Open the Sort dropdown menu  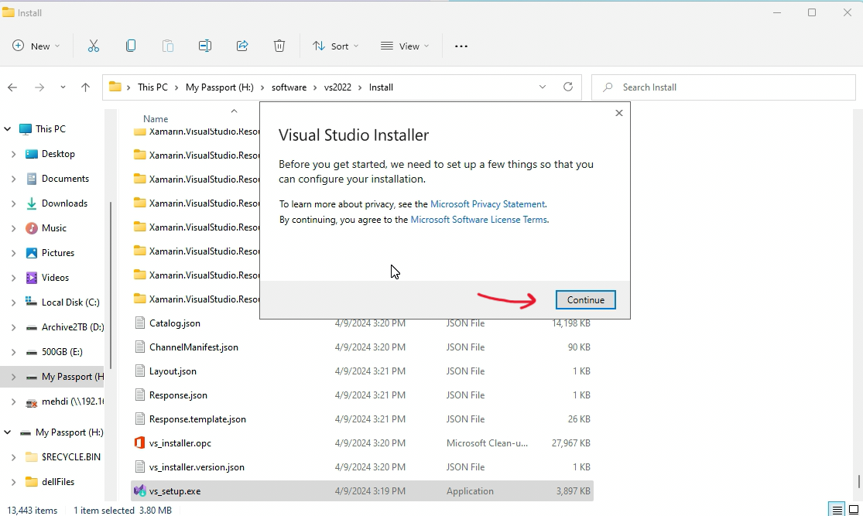point(335,46)
